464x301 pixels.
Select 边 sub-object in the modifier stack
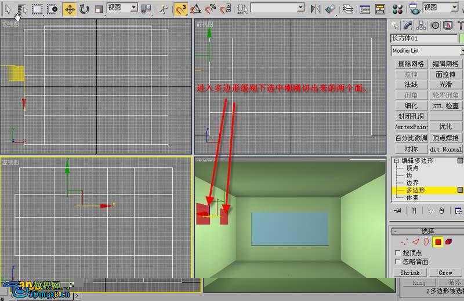(409, 175)
